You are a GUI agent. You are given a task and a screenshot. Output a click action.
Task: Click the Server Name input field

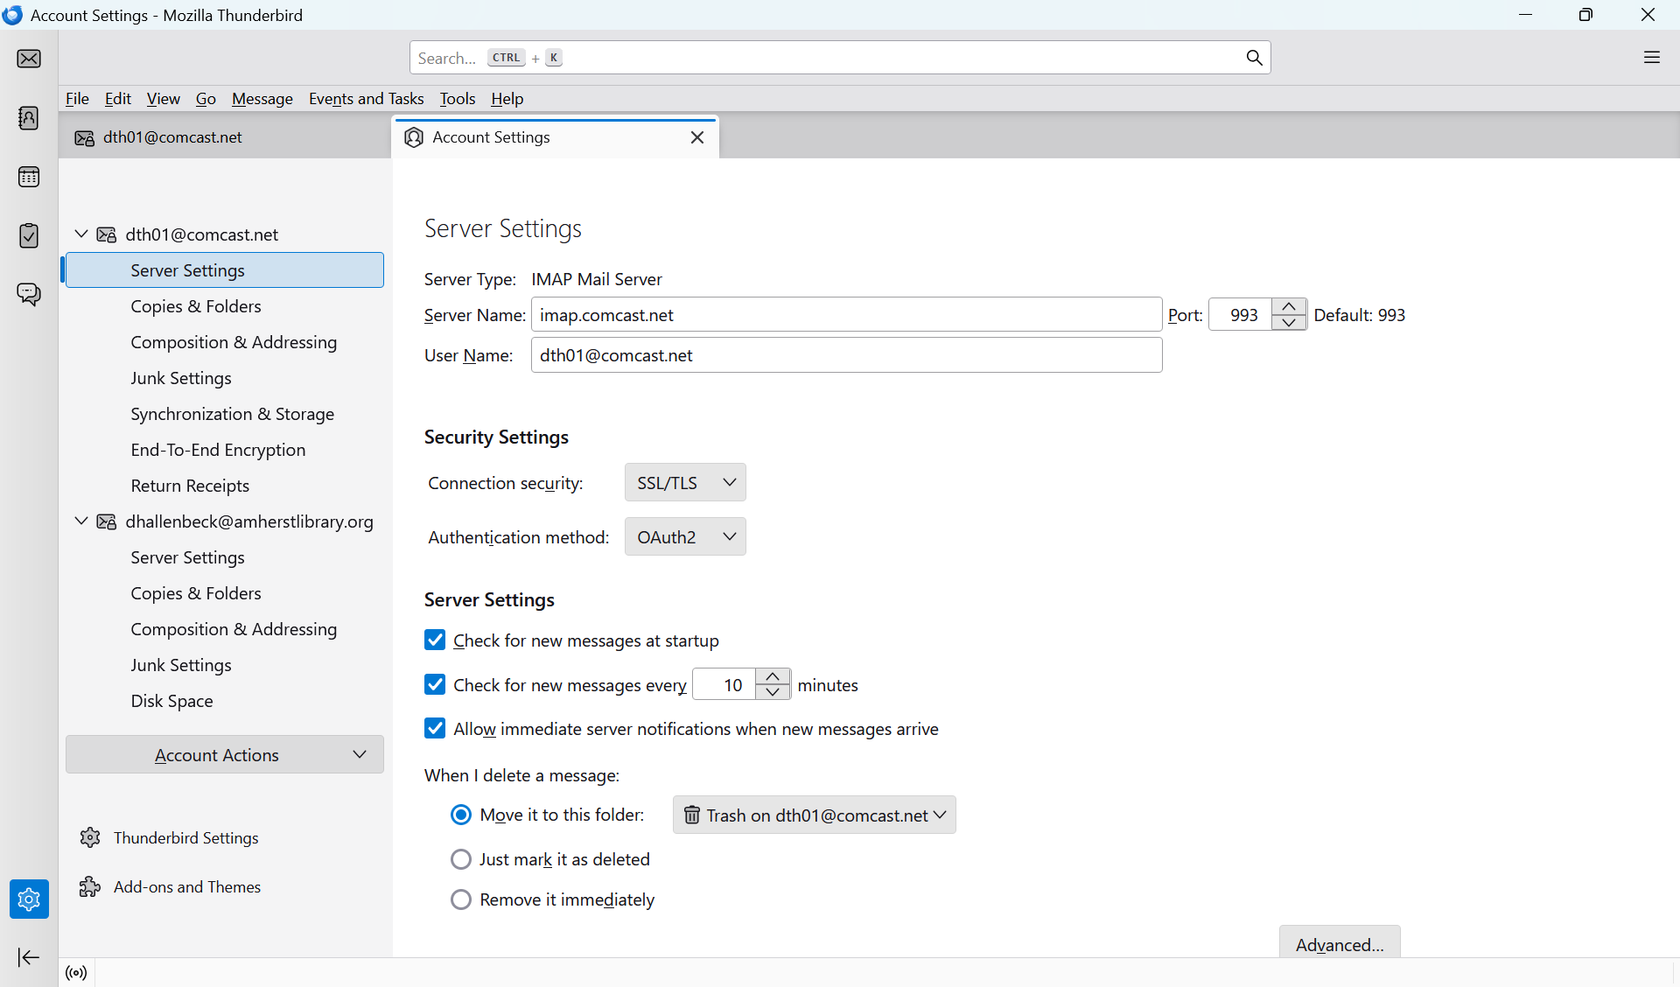coord(845,315)
